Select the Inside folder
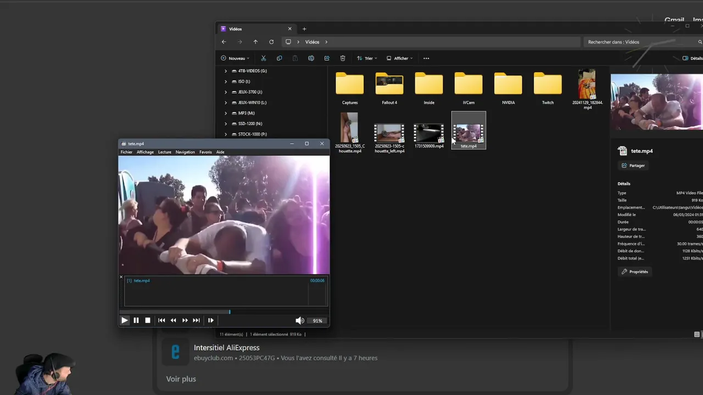Viewport: 703px width, 395px height. tap(429, 88)
